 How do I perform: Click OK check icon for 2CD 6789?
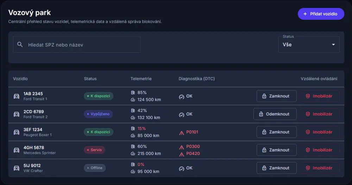click(x=182, y=115)
